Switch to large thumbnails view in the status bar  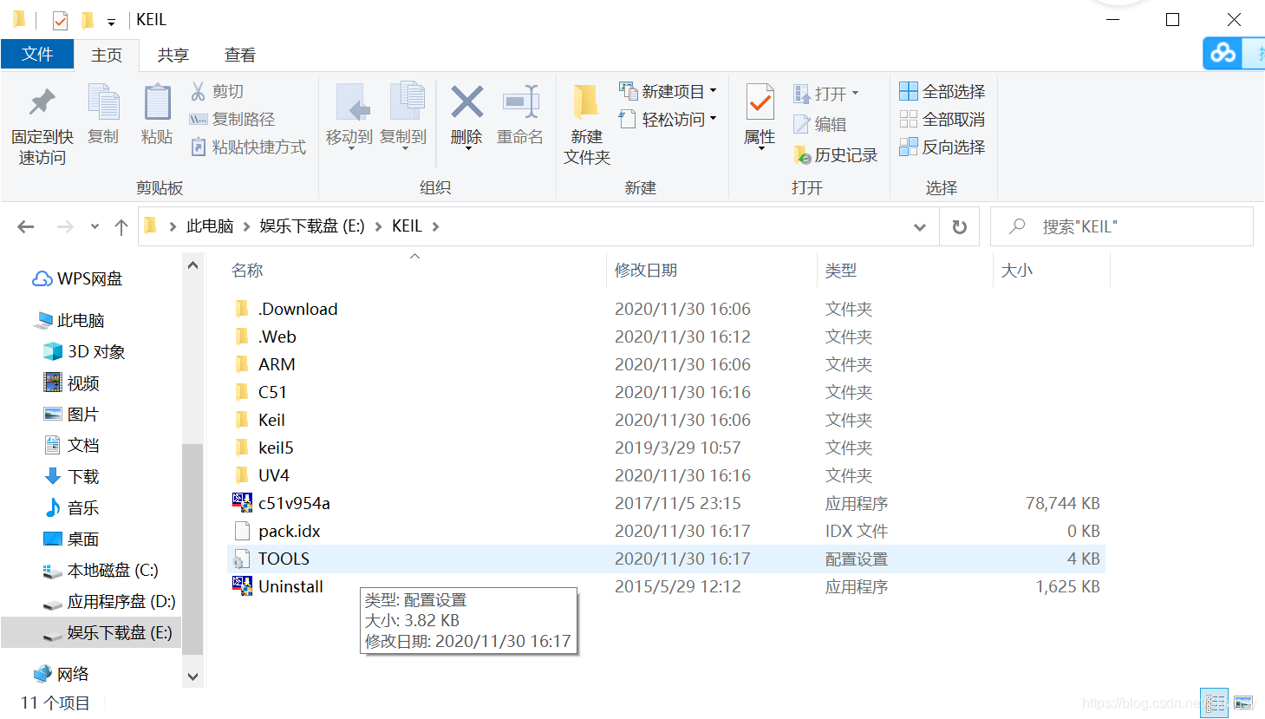point(1244,703)
